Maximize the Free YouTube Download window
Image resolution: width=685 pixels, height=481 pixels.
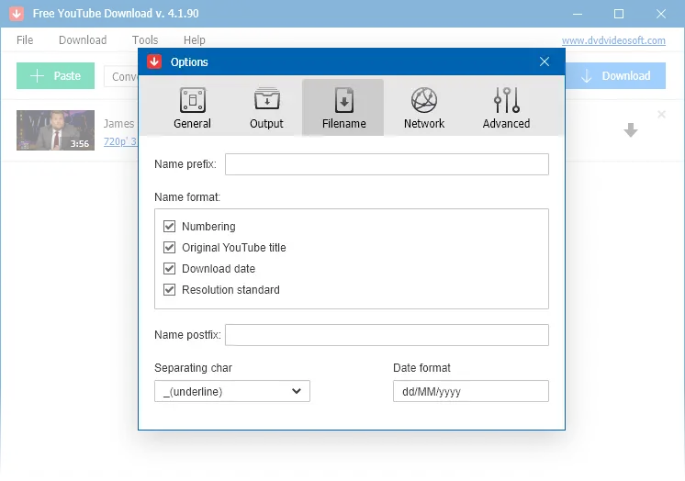619,14
